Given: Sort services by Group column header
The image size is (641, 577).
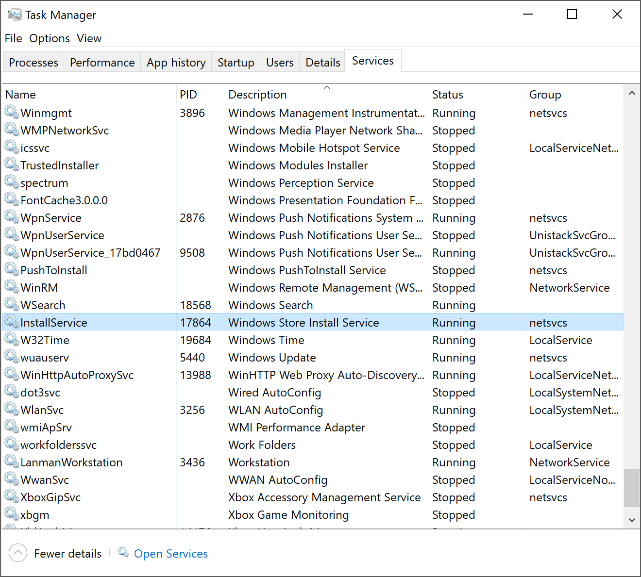Looking at the screenshot, I should [x=574, y=95].
